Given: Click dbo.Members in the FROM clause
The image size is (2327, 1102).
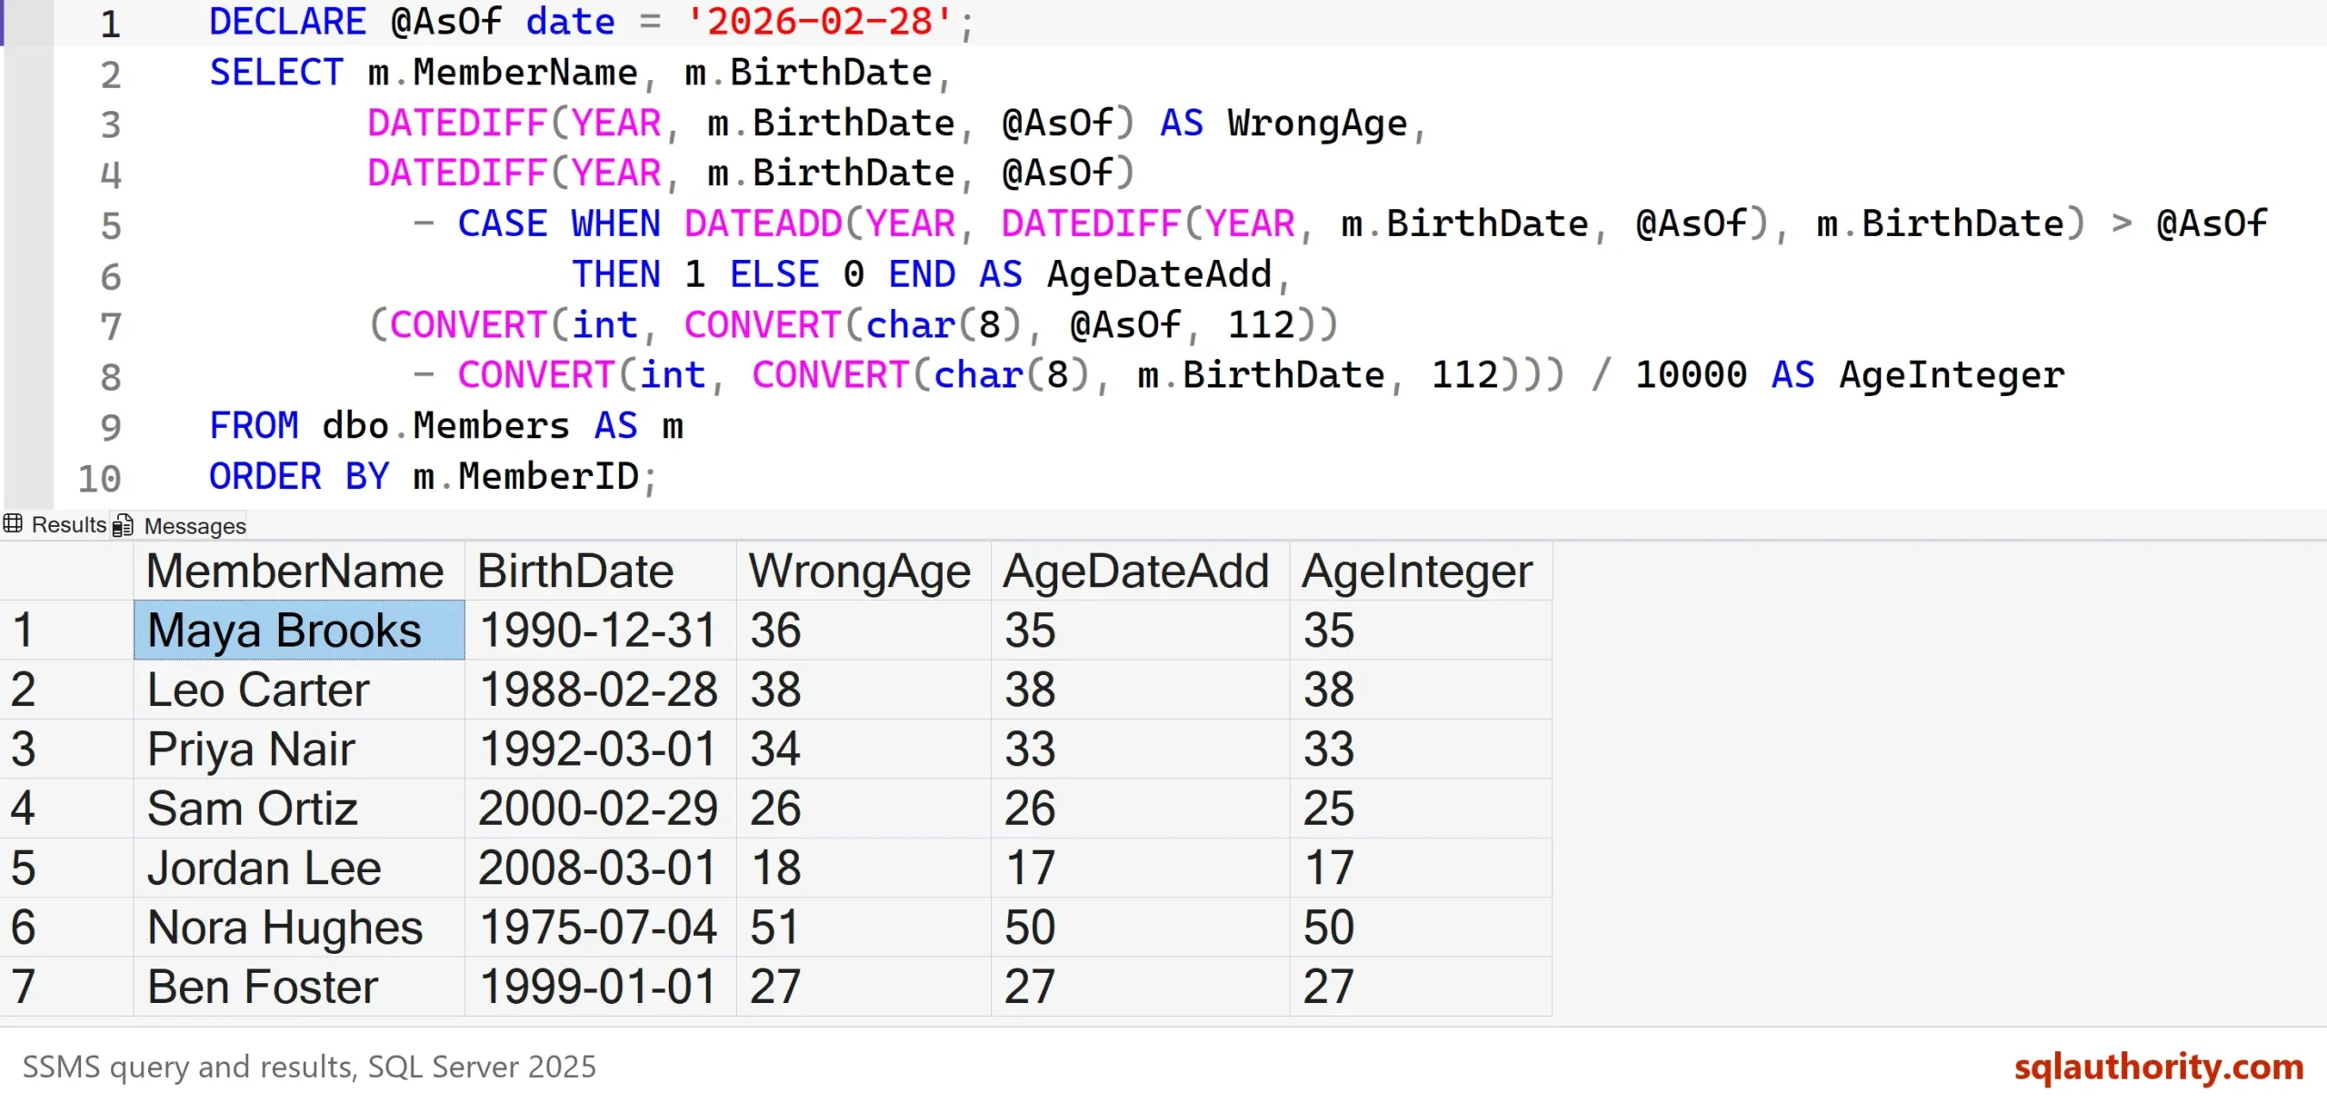Looking at the screenshot, I should pos(445,426).
